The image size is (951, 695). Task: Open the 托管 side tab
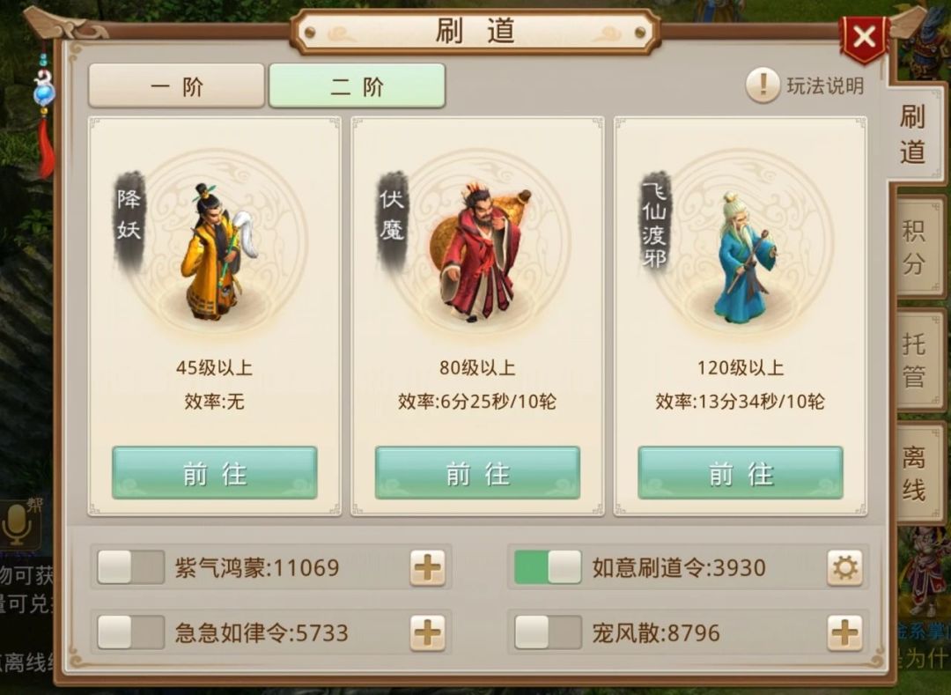click(916, 359)
